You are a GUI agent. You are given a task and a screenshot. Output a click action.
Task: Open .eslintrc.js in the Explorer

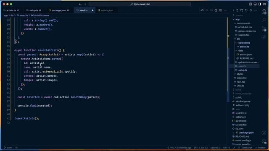pos(241,113)
